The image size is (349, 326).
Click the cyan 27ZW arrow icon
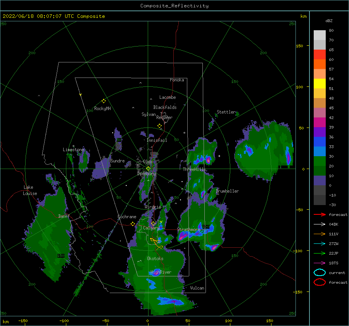click(x=320, y=244)
